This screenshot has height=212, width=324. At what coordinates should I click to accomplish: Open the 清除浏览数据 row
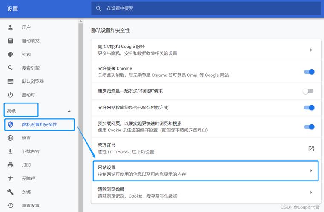[x=206, y=192]
